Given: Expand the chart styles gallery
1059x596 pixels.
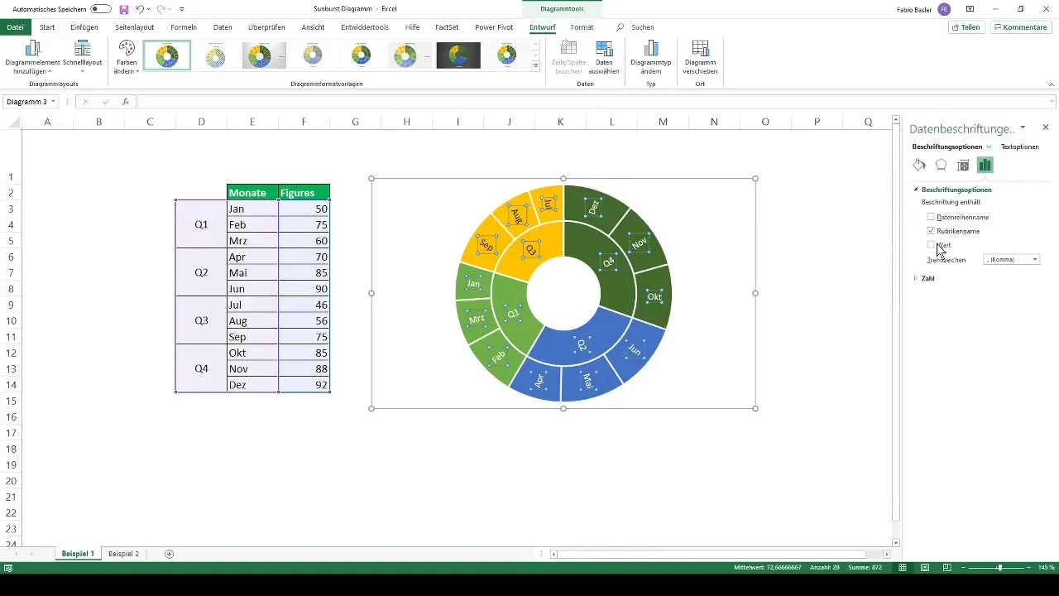Looking at the screenshot, I should pos(535,65).
